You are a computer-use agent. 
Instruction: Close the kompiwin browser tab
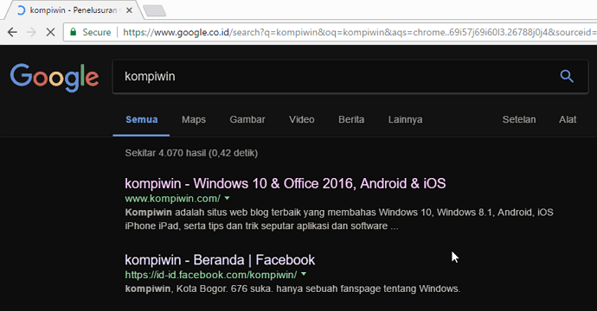point(129,10)
